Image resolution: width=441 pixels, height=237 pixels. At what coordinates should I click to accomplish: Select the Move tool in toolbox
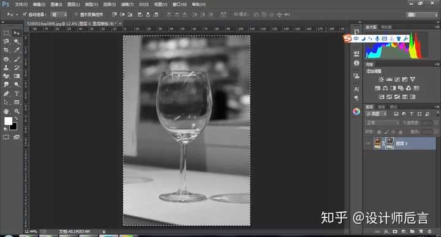pyautogui.click(x=17, y=33)
